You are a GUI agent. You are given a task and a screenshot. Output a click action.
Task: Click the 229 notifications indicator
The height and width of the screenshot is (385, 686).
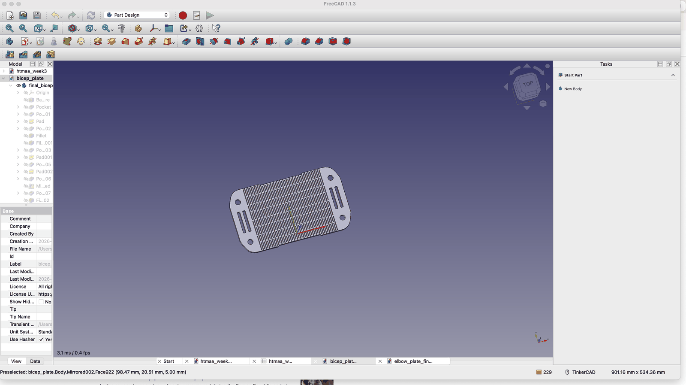tap(544, 372)
